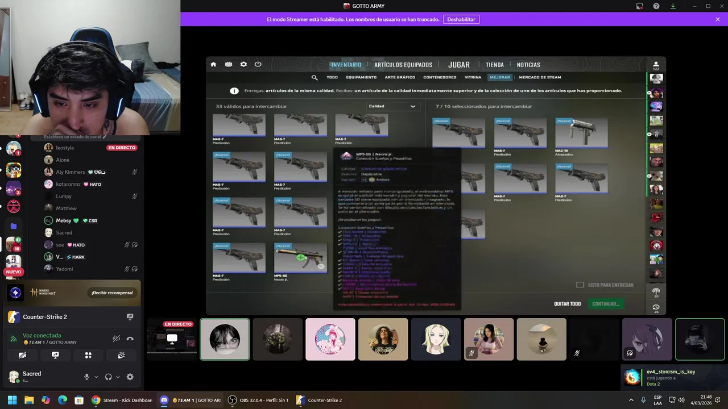Viewport: 728px width, 409px height.
Task: Click the Continuar button
Action: (605, 304)
